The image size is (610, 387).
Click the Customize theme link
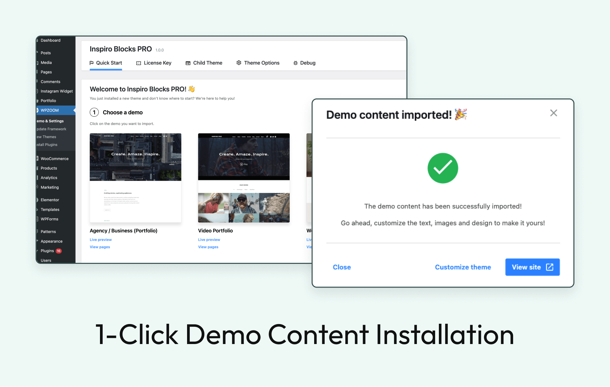[x=463, y=267]
